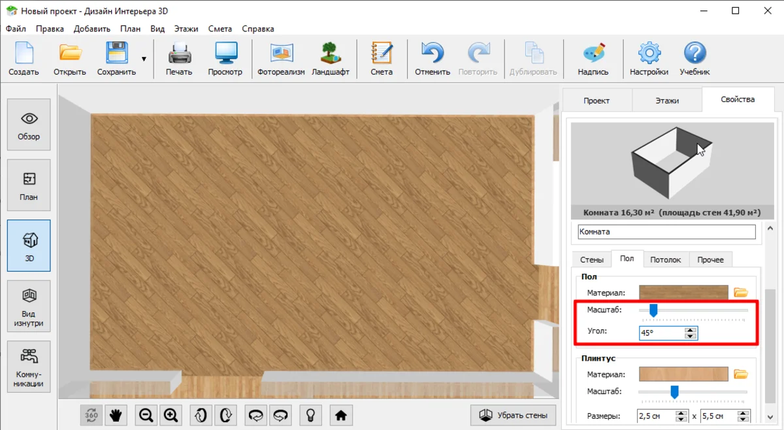Image resolution: width=784 pixels, height=430 pixels.
Task: Switch to the Этажи panel tab
Action: coord(667,101)
